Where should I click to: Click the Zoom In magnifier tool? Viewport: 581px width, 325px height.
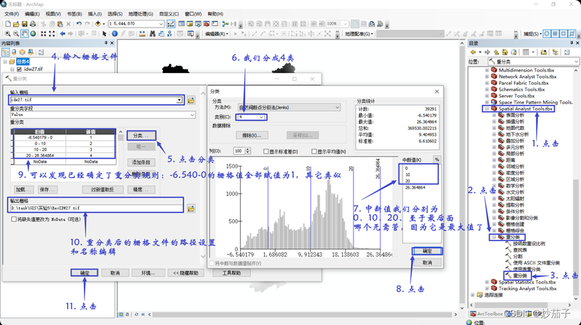click(x=7, y=34)
